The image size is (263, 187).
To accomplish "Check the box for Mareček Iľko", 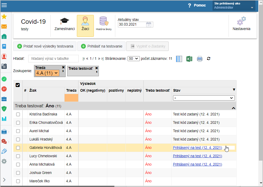I will 18,181.
